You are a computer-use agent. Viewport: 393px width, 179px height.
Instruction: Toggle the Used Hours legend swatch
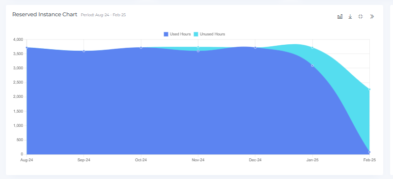click(166, 34)
